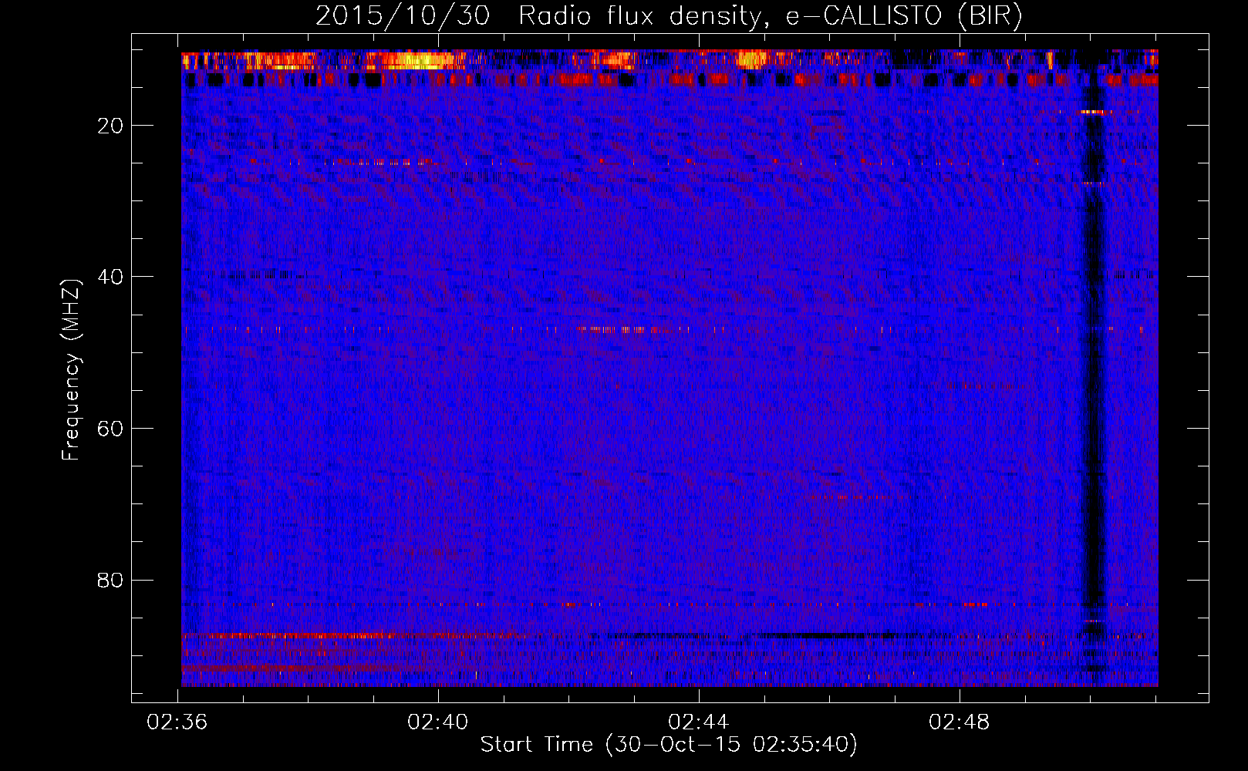Click the "60" frequency tick label
The width and height of the screenshot is (1248, 771).
point(111,428)
